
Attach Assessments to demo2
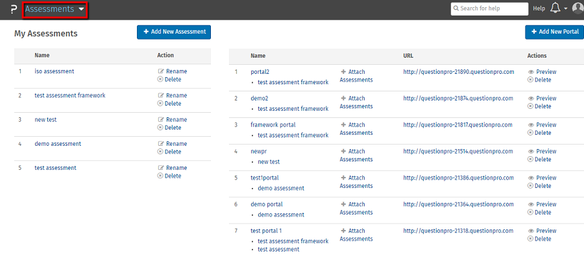pos(356,102)
